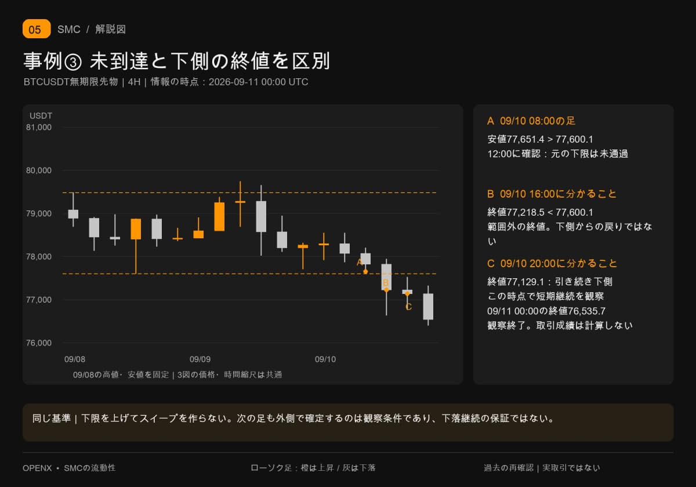Click the 81,000 price axis label

pos(39,127)
